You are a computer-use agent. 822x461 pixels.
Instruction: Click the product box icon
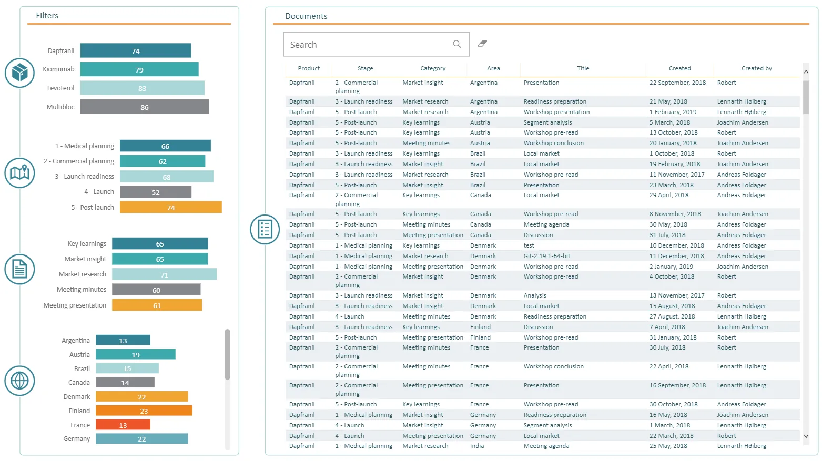[x=19, y=73]
